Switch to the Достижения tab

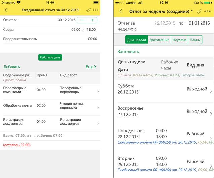point(159,40)
